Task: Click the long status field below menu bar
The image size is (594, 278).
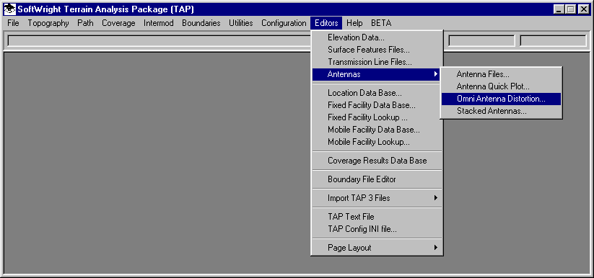Action: pos(159,41)
